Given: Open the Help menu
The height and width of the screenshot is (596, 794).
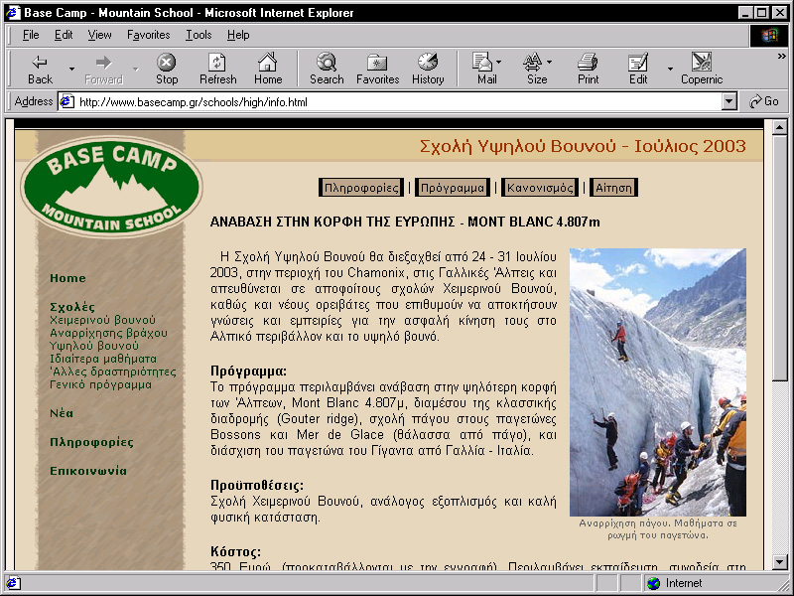Looking at the screenshot, I should click(x=238, y=35).
